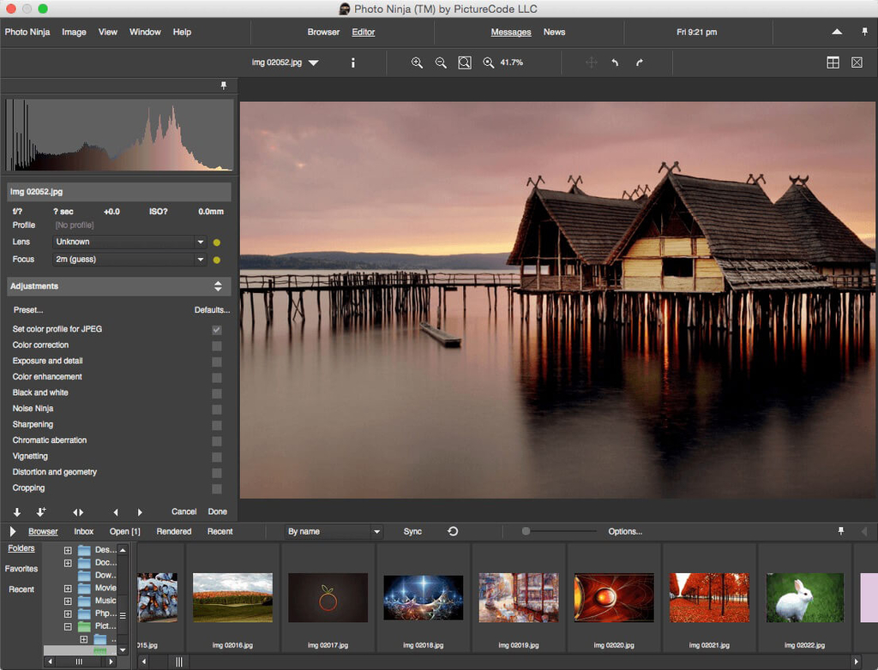
Task: Rotate the image counterclockwise
Action: click(615, 63)
